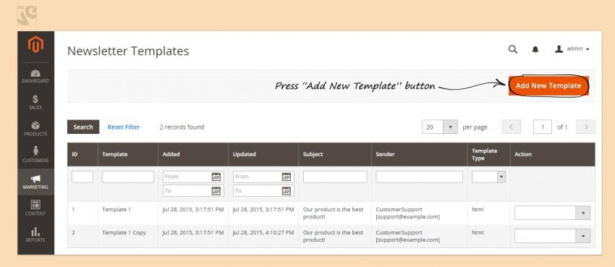Sort by the Updated column header
Image resolution: width=615 pixels, height=267 pixels.
coord(263,154)
